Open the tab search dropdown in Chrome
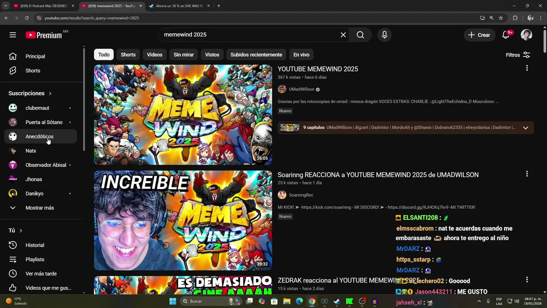This screenshot has width=547, height=308. [x=6, y=6]
